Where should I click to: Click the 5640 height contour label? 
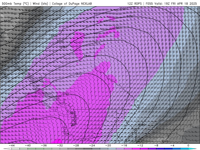[87, 56]
